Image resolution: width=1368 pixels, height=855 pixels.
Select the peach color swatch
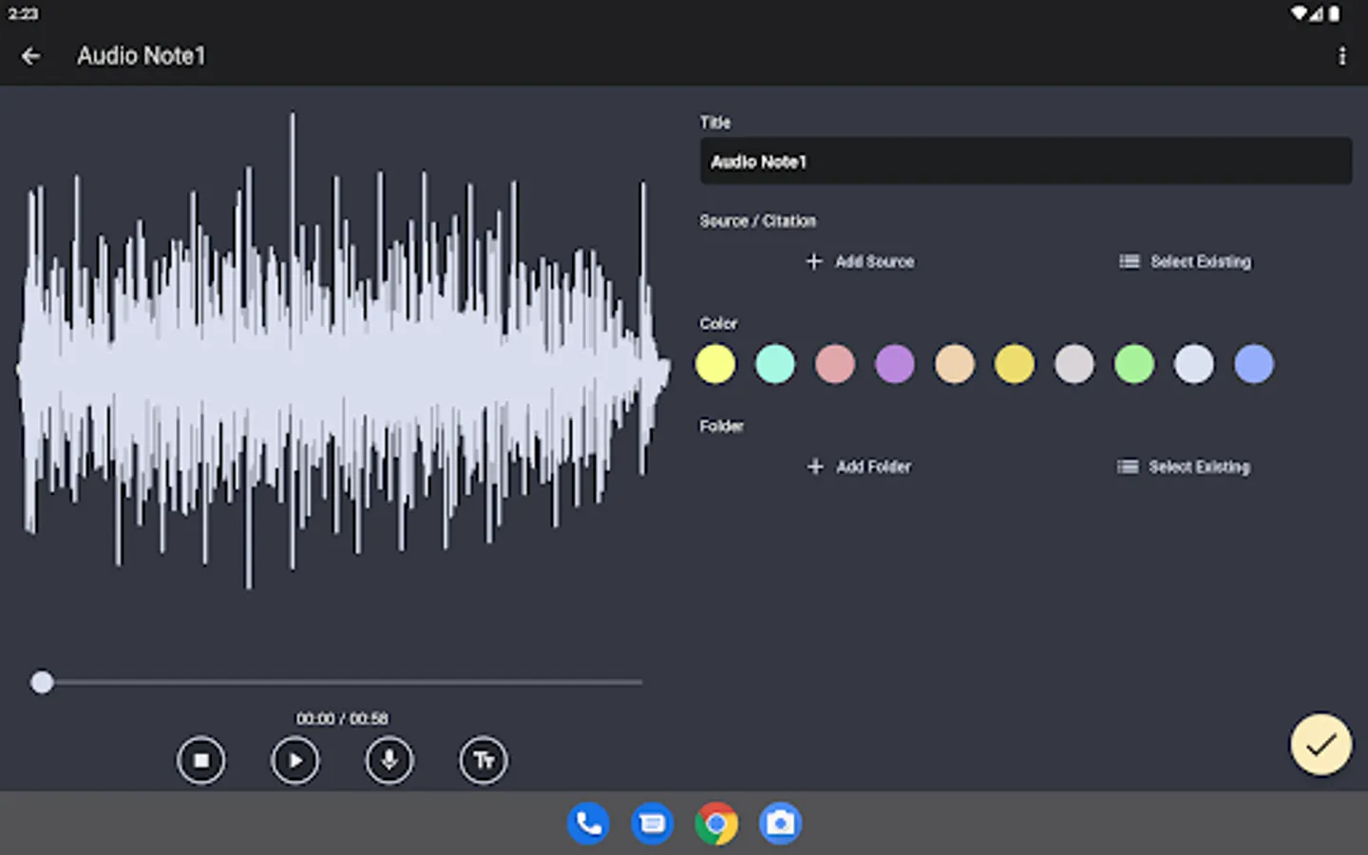pyautogui.click(x=955, y=364)
